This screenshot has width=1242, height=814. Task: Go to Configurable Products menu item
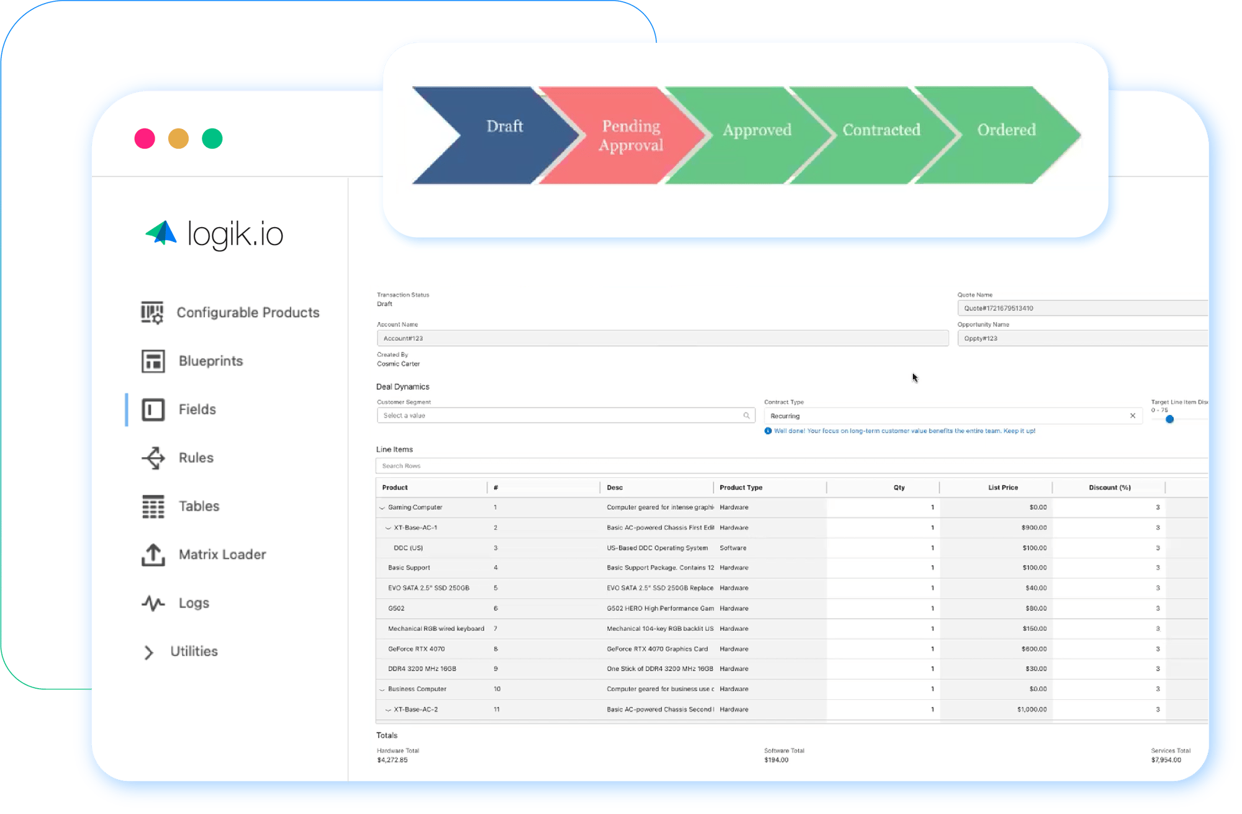248,313
